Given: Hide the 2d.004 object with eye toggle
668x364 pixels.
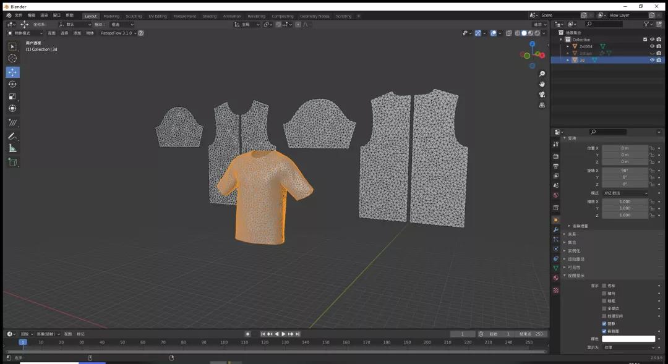Looking at the screenshot, I should 652,46.
